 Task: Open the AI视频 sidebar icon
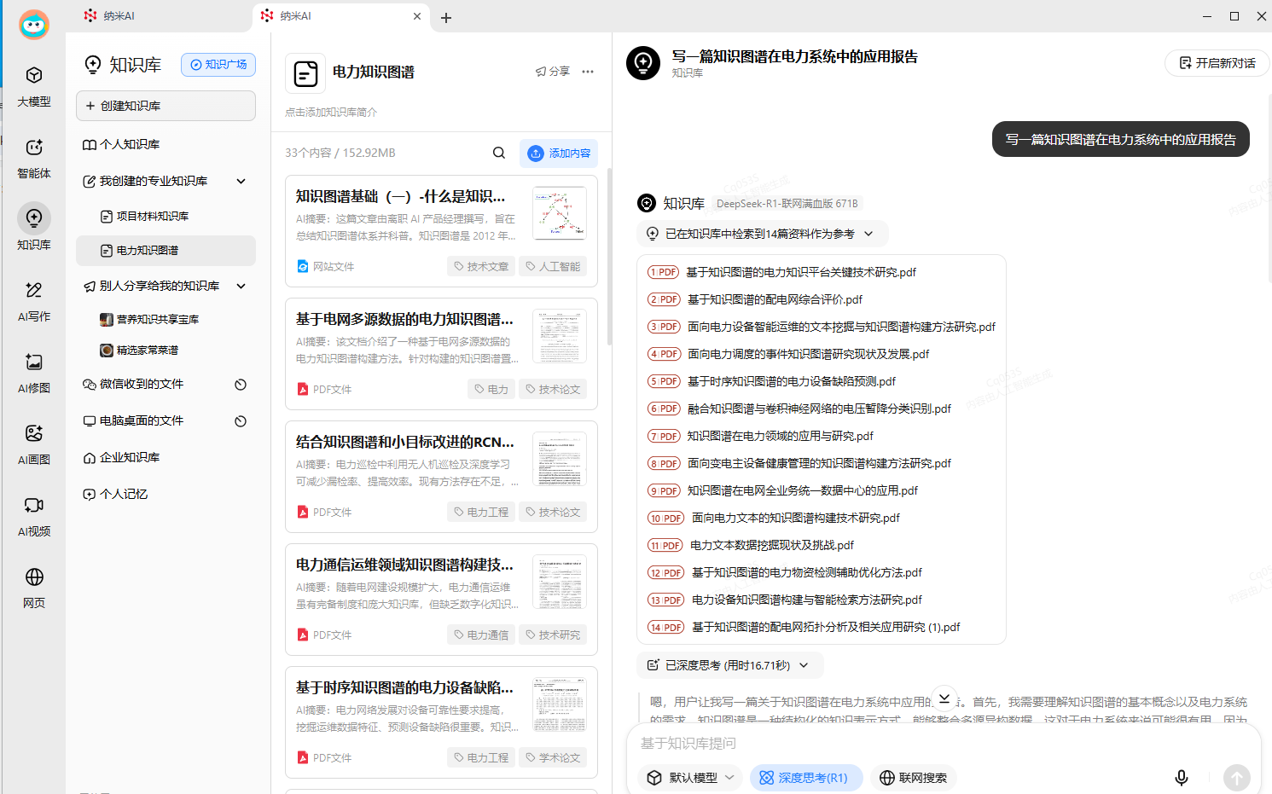(34, 516)
